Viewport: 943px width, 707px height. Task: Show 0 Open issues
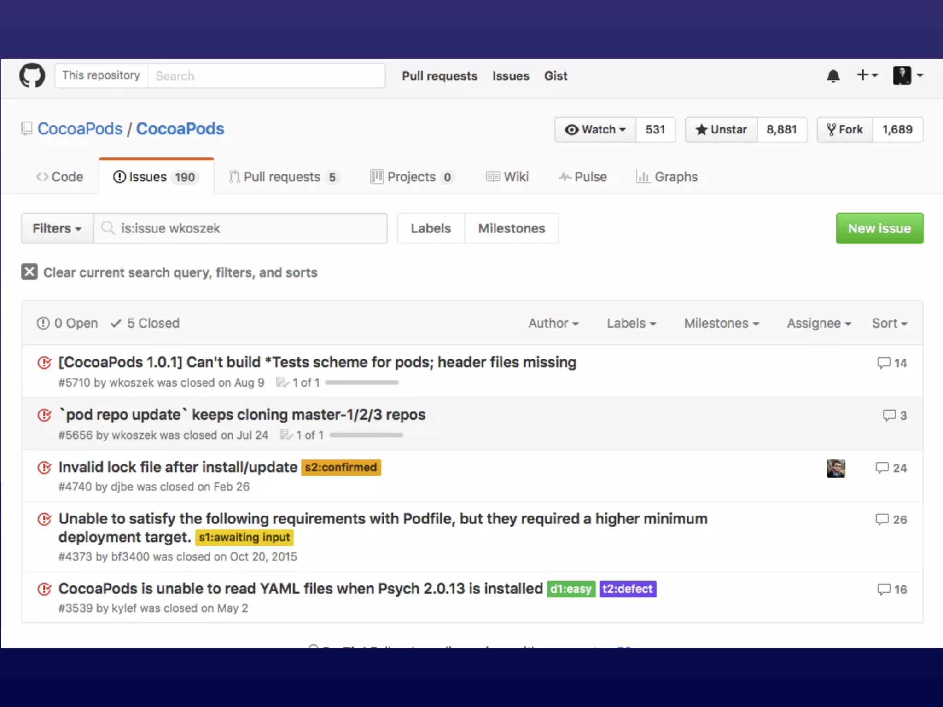point(68,323)
